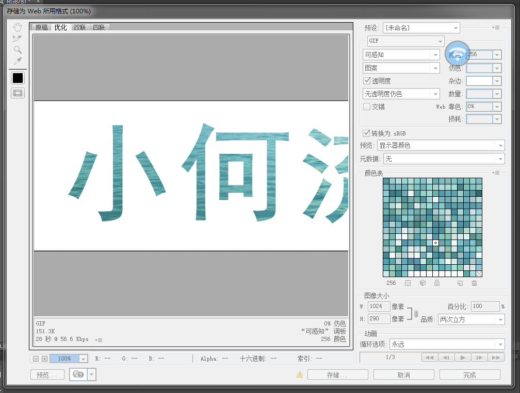This screenshot has height=393, width=520.
Task: Toggle the constrain proportions link icon
Action: pyautogui.click(x=416, y=313)
